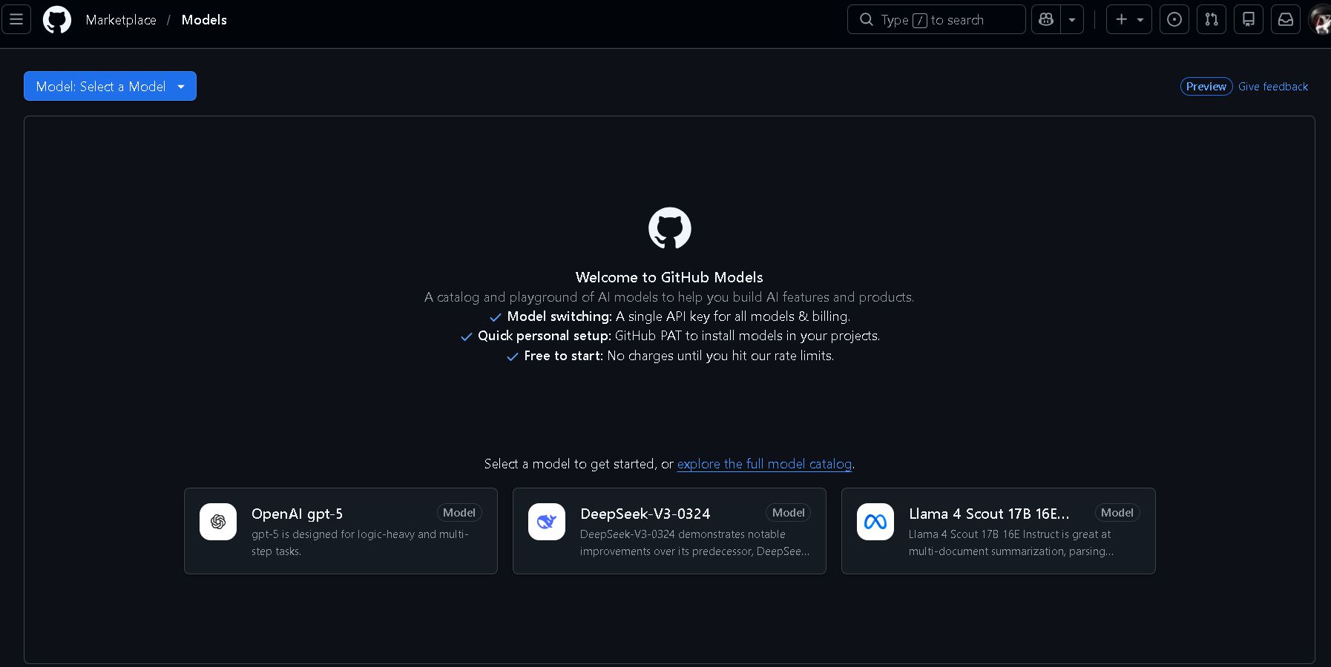Click the OpenAI logo icon
The width and height of the screenshot is (1331, 667).
[218, 522]
